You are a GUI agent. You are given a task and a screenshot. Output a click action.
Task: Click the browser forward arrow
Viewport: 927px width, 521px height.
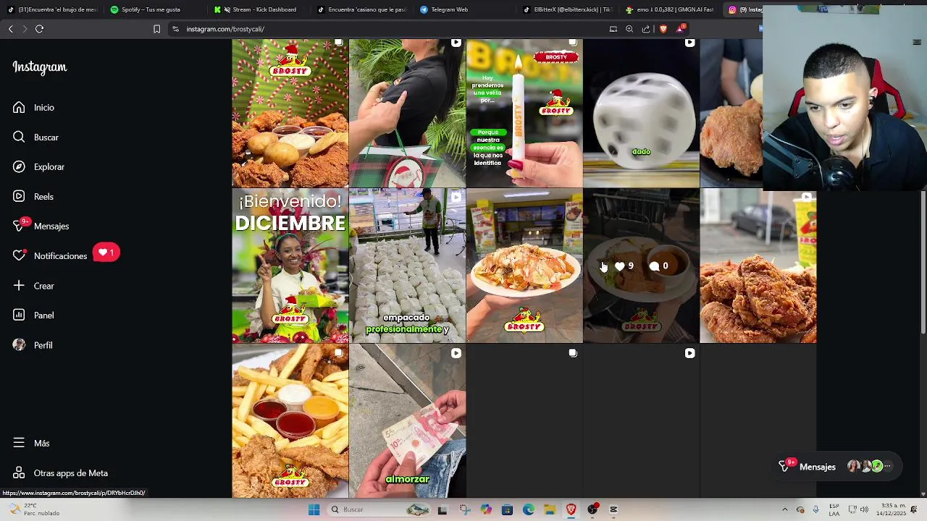pyautogui.click(x=25, y=29)
